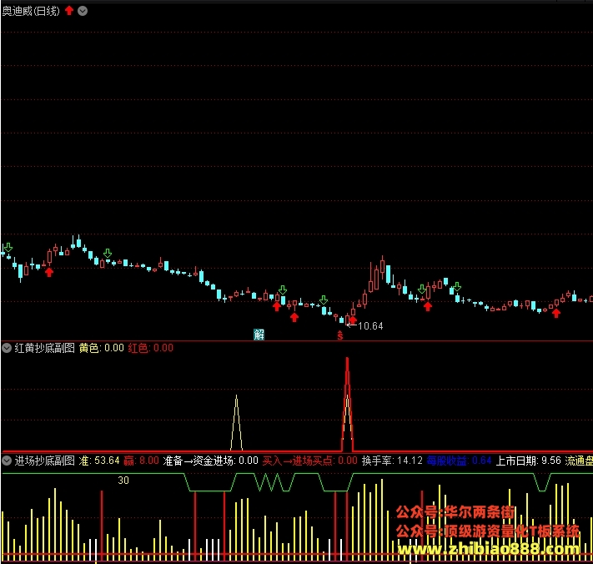The width and height of the screenshot is (593, 564).
Task: Click the standalone yellow spike in 红黄抄底副图
Action: [x=236, y=422]
